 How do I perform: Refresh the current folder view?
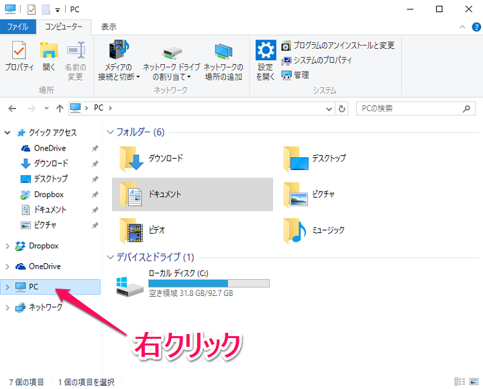(x=341, y=108)
